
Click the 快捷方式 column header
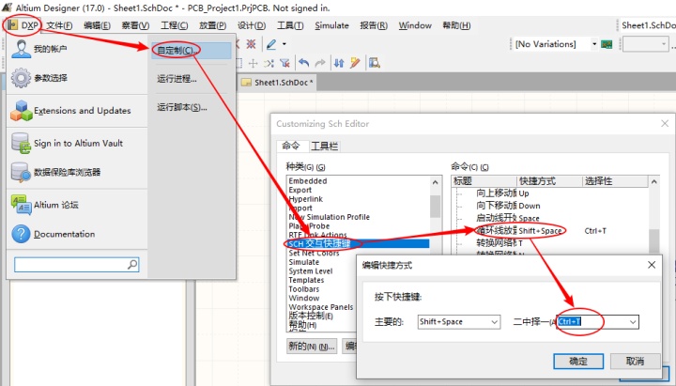(549, 181)
